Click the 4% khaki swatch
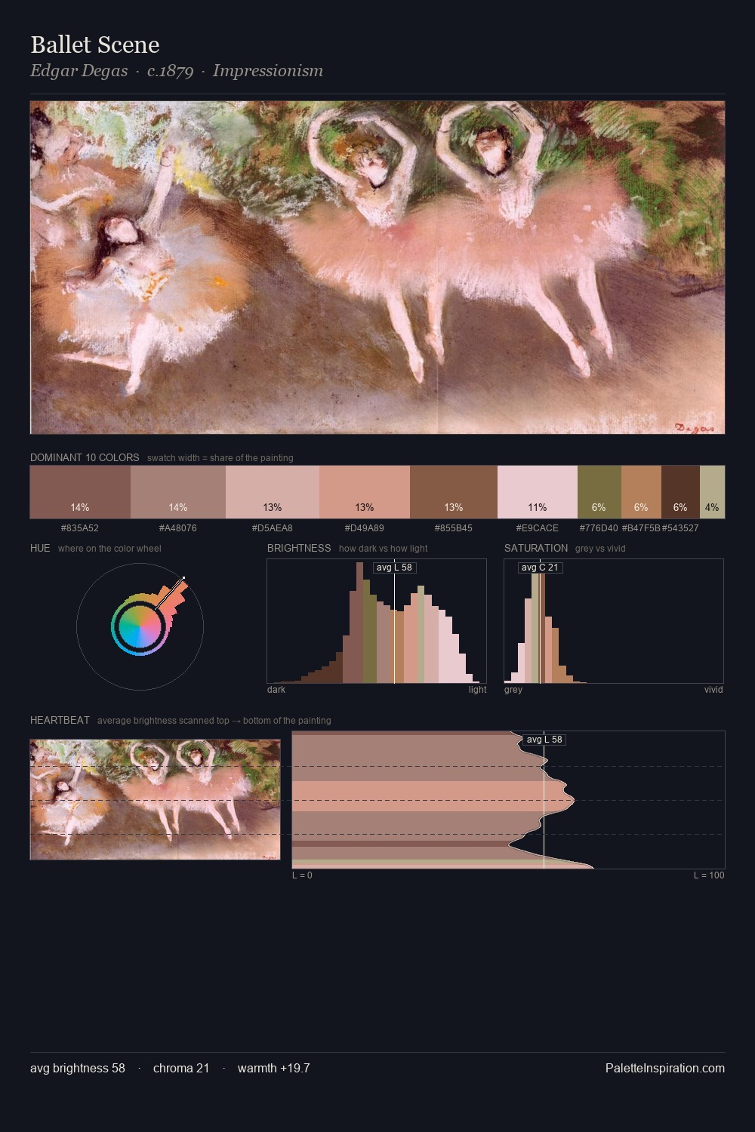The height and width of the screenshot is (1132, 755). click(x=712, y=492)
